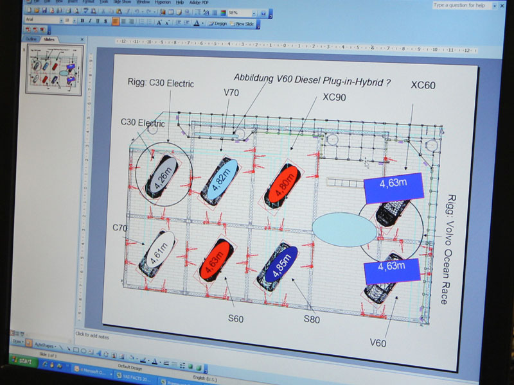Open the 98% zoom dropdown

pyautogui.click(x=254, y=13)
